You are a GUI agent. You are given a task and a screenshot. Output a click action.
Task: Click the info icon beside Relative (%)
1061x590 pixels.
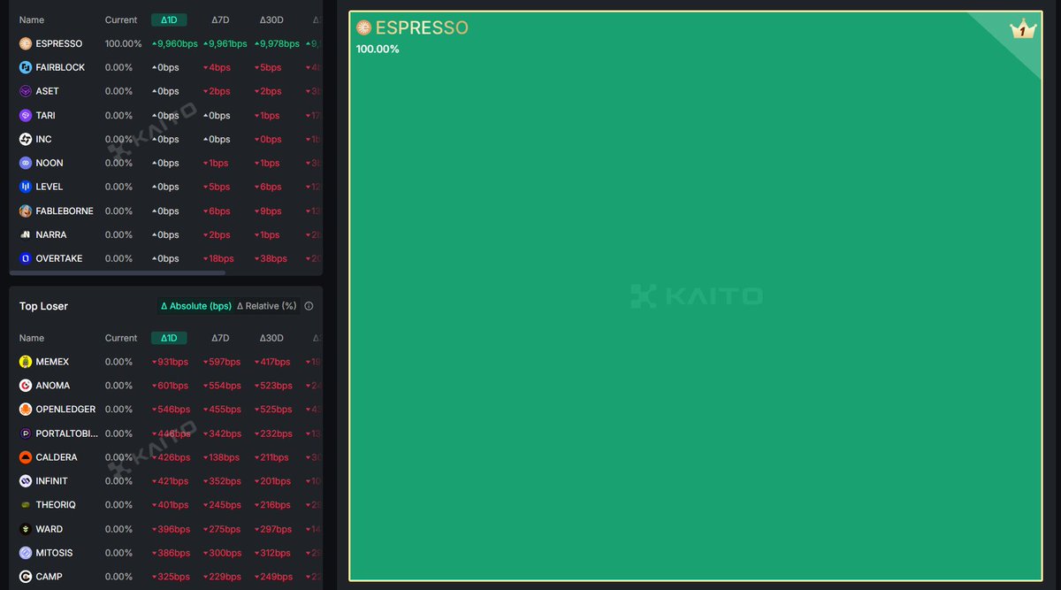[x=309, y=306]
